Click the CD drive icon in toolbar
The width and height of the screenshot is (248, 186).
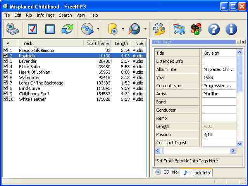point(12,29)
